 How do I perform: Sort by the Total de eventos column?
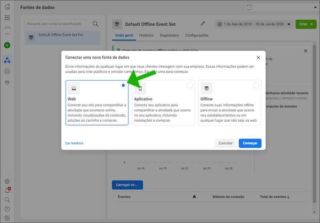click(x=275, y=197)
